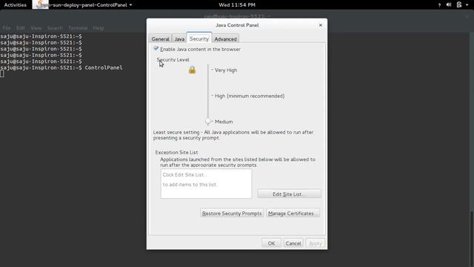
Task: Confirm with the OK button
Action: click(x=271, y=243)
